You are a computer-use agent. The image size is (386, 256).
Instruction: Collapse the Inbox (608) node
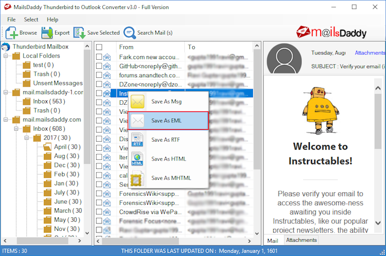pyautogui.click(x=16, y=129)
